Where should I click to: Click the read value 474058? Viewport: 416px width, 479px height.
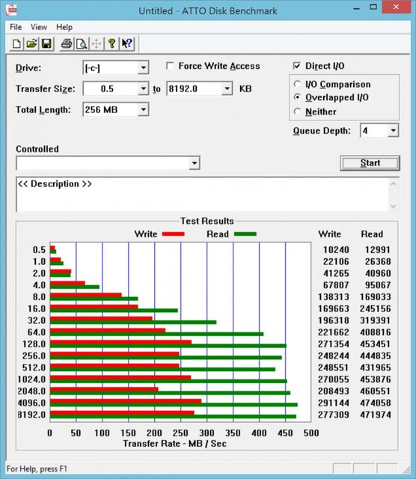click(376, 403)
